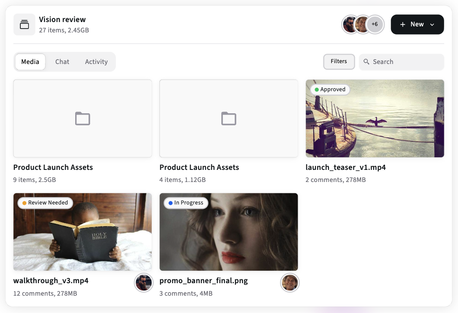This screenshot has width=458, height=313.
Task: Switch to the Chat tab
Action: (x=62, y=62)
